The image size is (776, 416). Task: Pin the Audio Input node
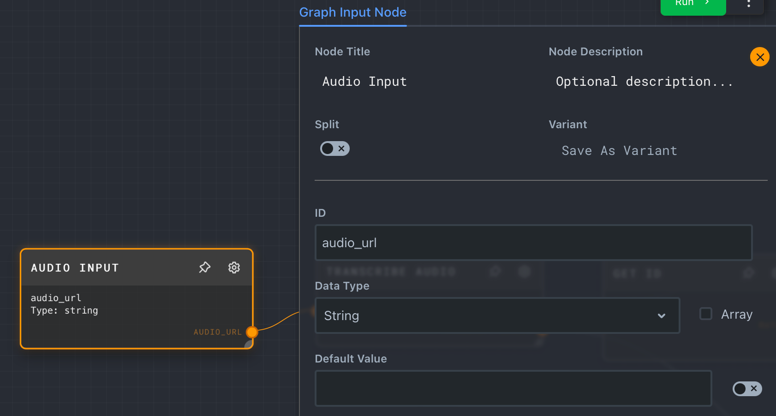tap(204, 267)
